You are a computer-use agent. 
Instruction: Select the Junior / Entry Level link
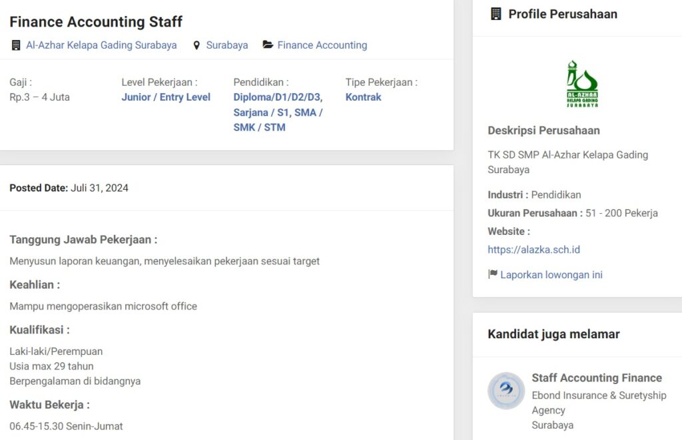tap(166, 97)
